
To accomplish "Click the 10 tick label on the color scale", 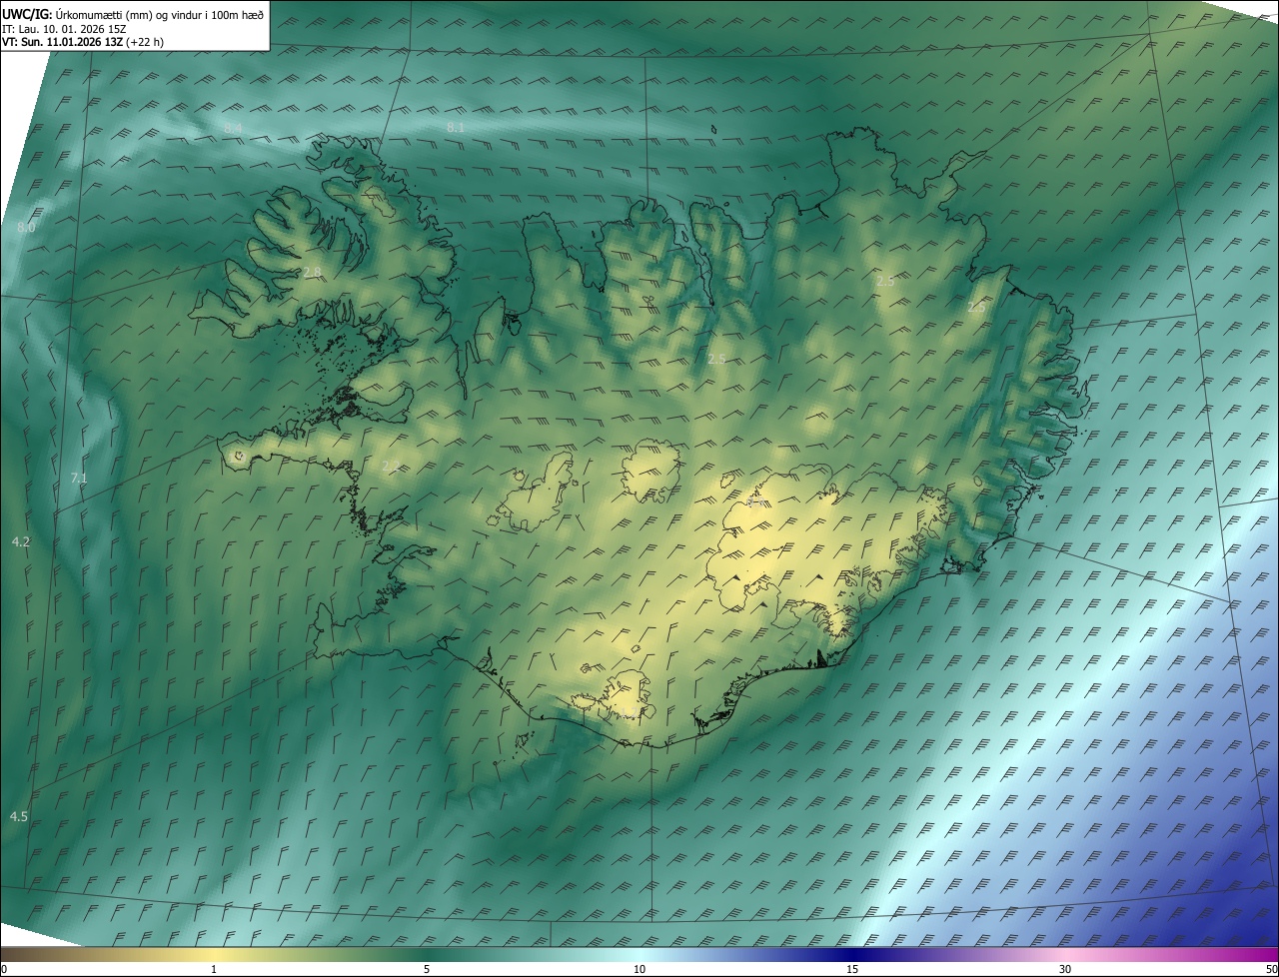I will (x=639, y=969).
